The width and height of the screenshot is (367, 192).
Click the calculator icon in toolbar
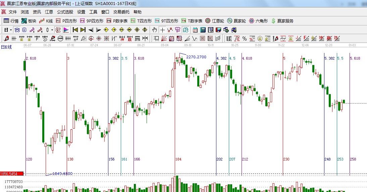coord(203,30)
